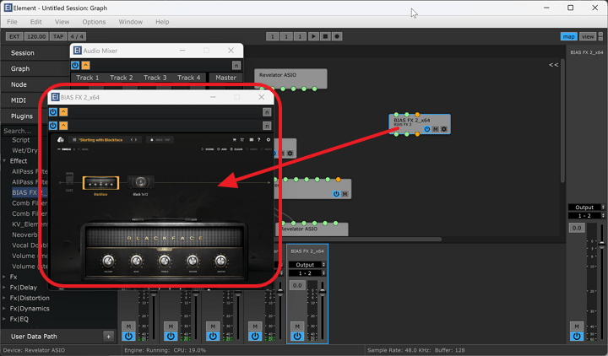Image resolution: width=608 pixels, height=356 pixels.
Task: Expand the Fx|Delay plugin category
Action: [4, 288]
